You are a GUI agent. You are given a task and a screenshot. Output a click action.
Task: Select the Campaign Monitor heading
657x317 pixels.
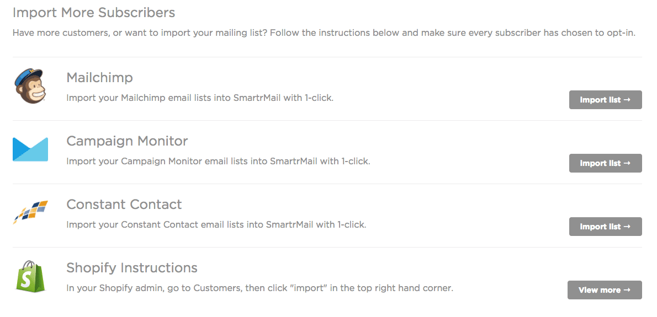127,141
